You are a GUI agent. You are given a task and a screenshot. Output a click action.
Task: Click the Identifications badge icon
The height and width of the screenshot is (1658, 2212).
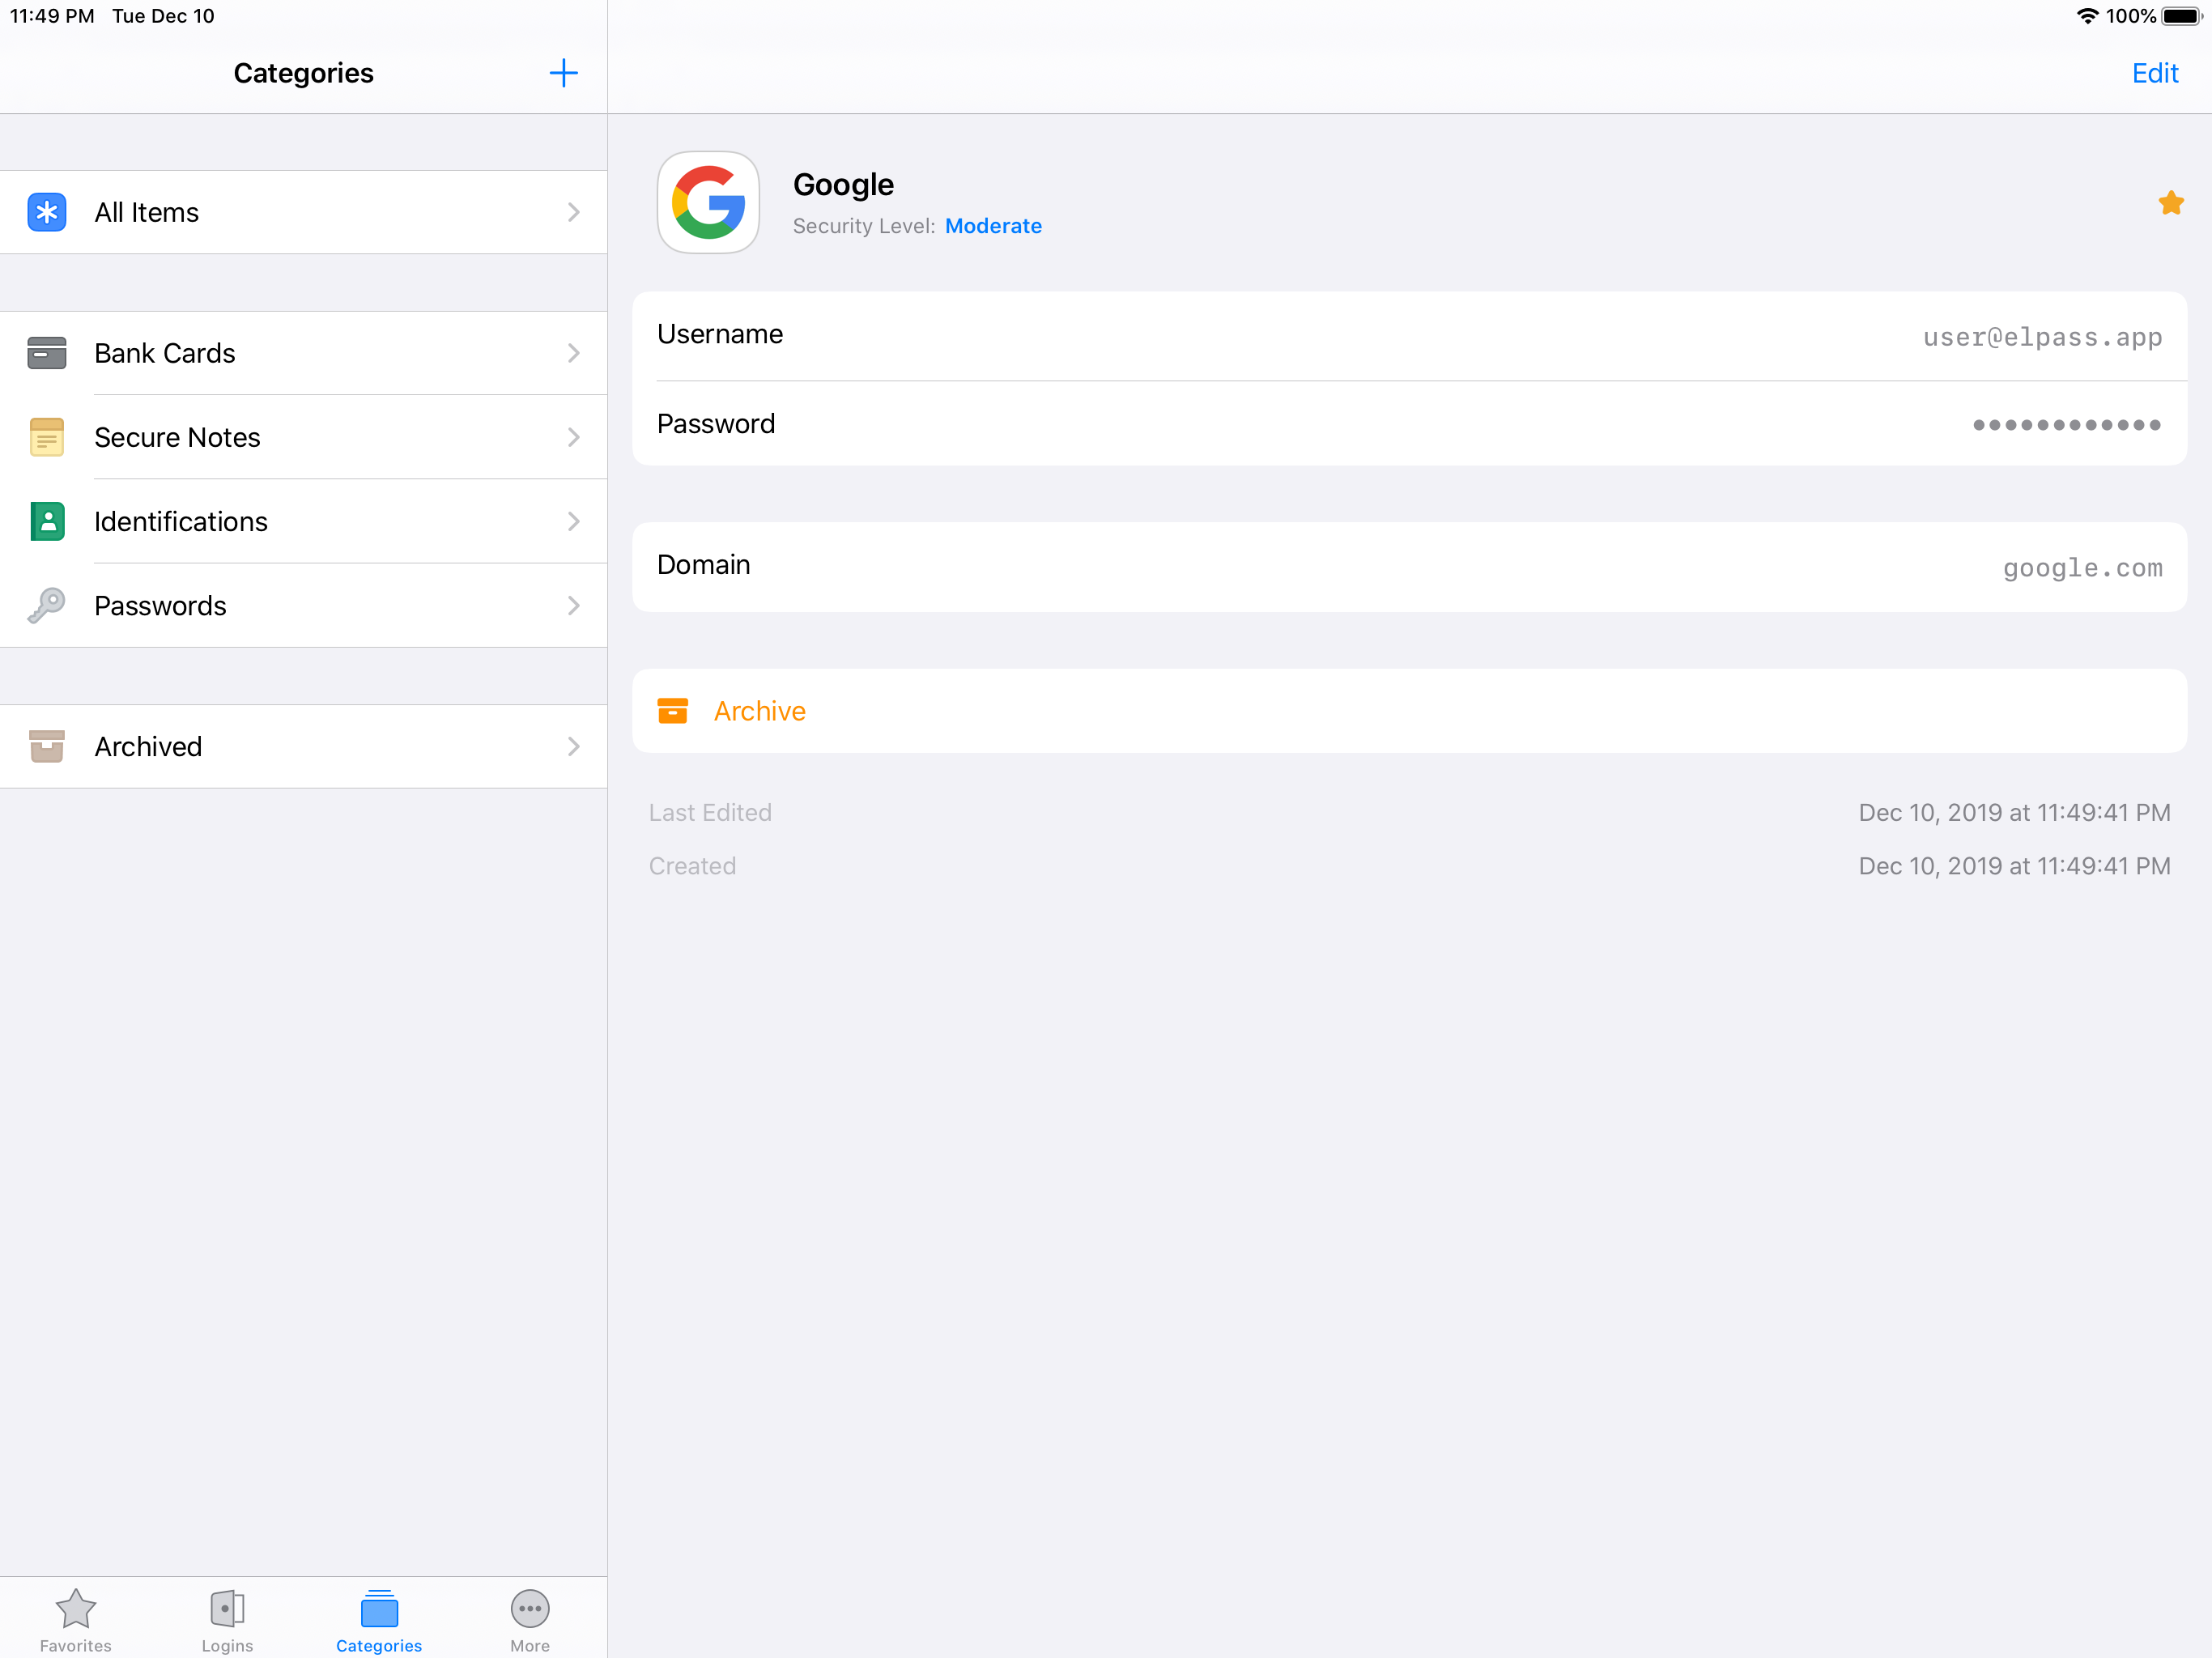(47, 521)
